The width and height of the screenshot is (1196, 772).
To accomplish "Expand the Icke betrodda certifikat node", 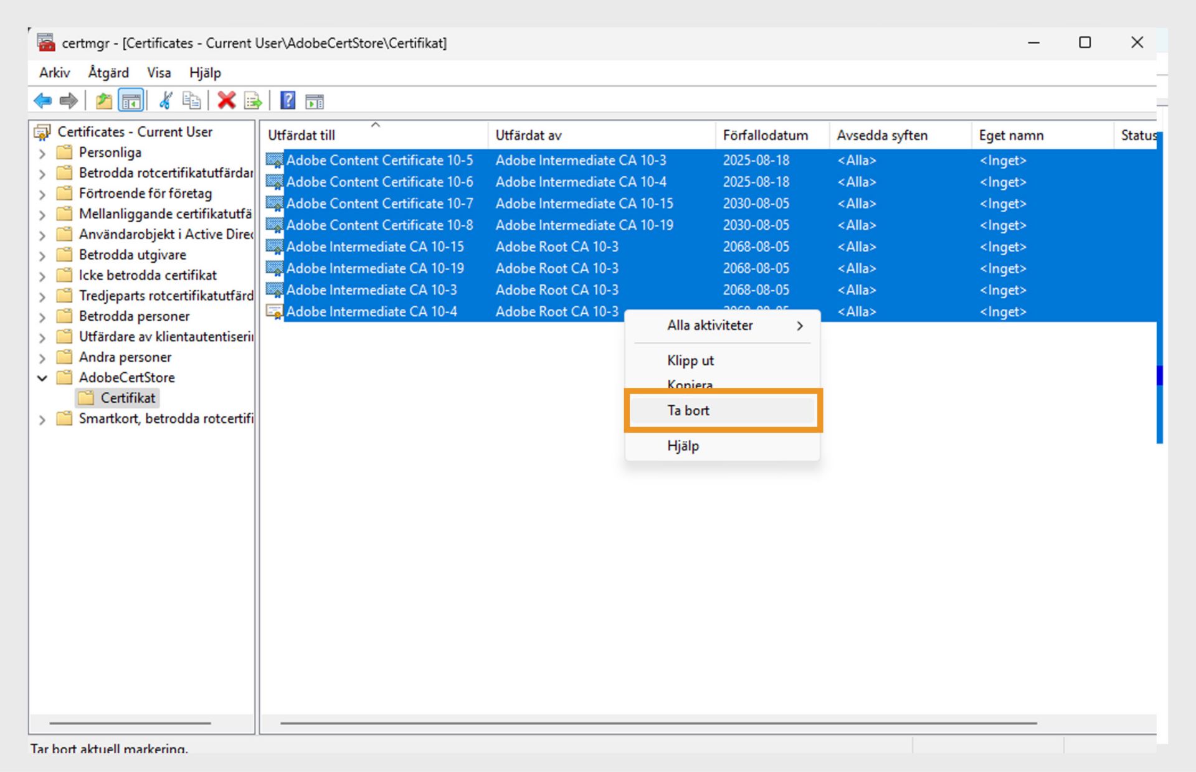I will tap(42, 276).
